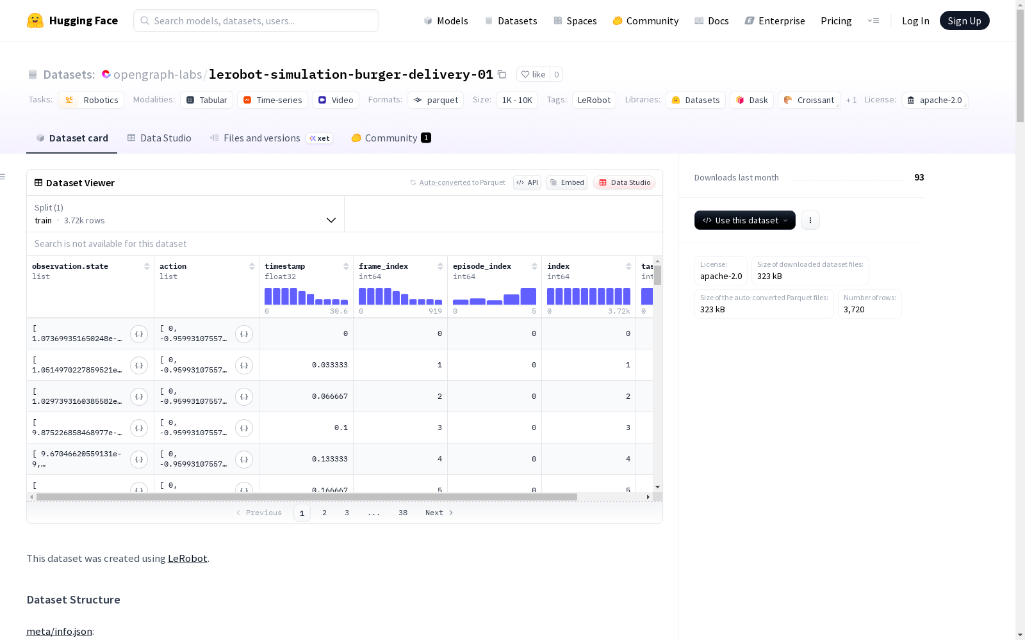
Task: Expand observation.state cell in first row
Action: 139,334
